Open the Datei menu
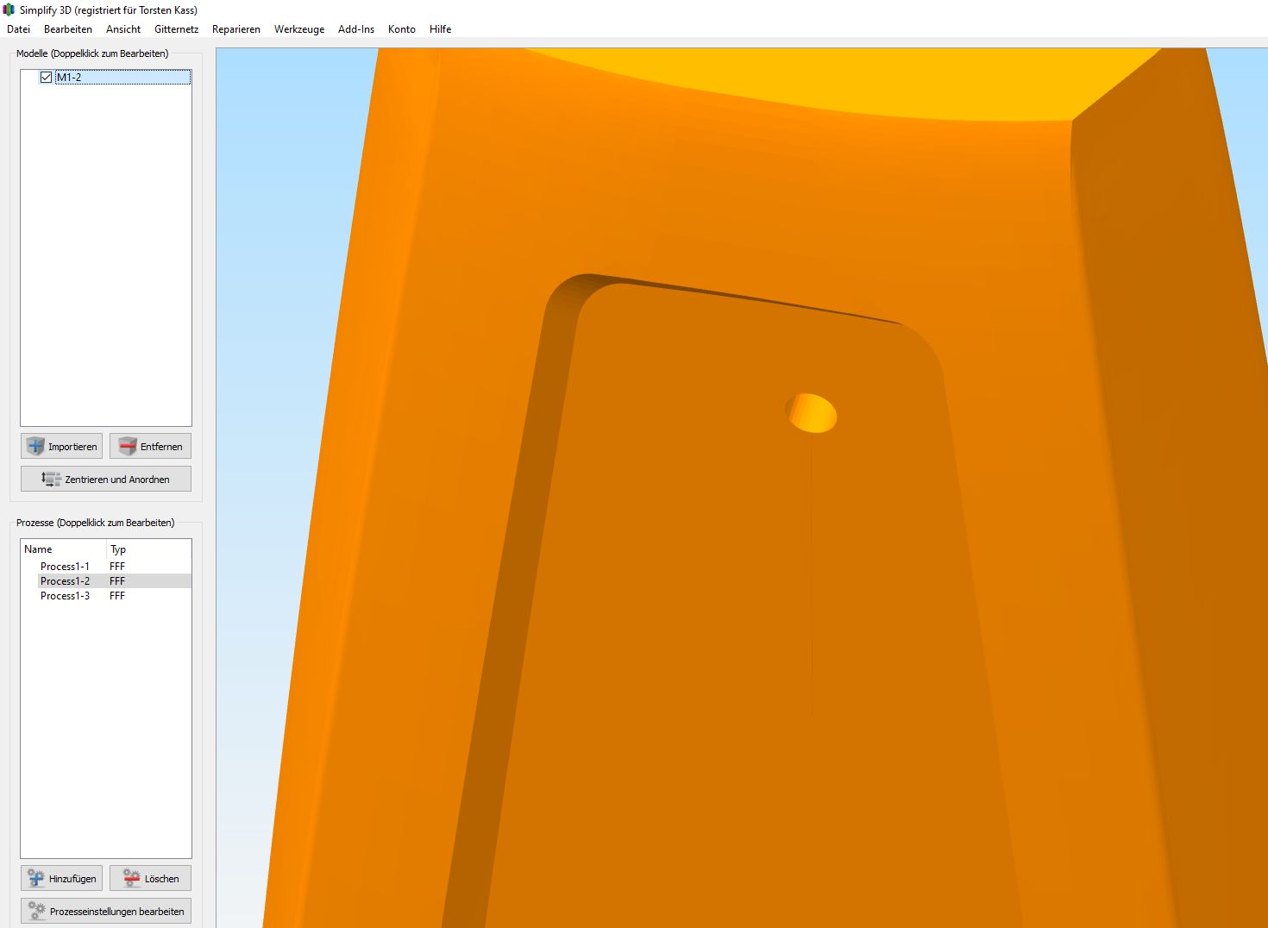The height and width of the screenshot is (928, 1268). 18,29
